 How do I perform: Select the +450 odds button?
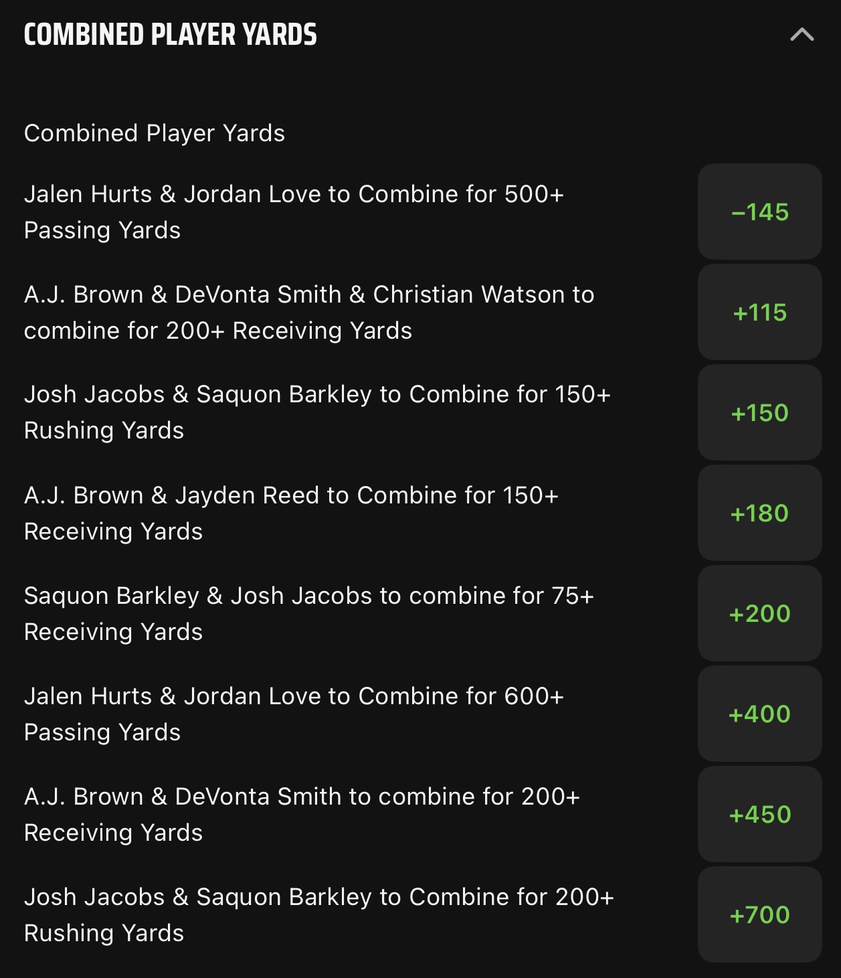pyautogui.click(x=759, y=814)
